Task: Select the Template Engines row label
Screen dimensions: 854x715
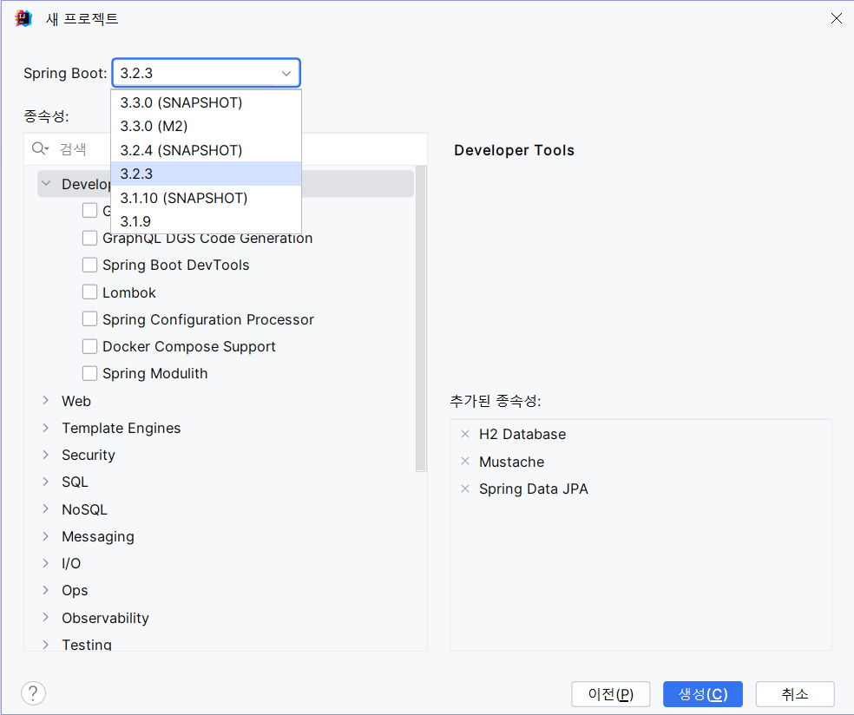Action: pos(121,428)
